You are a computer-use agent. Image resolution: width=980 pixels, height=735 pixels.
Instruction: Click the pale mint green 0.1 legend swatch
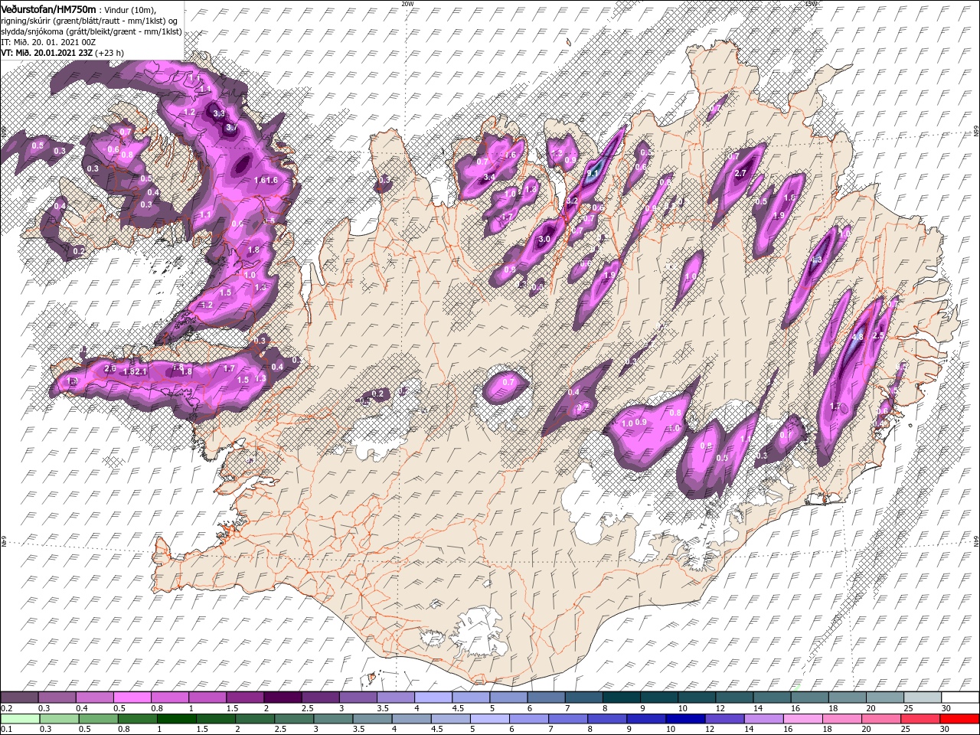click(20, 718)
